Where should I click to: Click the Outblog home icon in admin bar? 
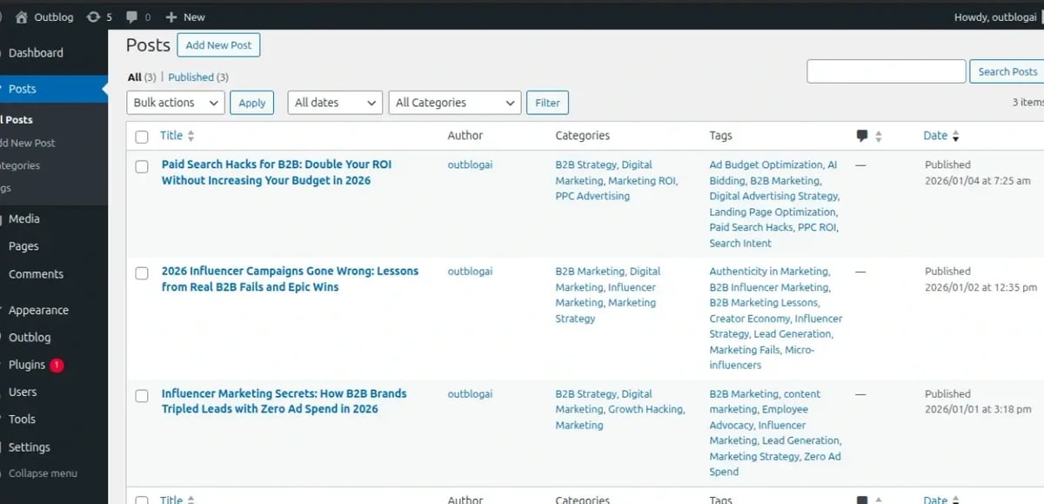[x=22, y=17]
